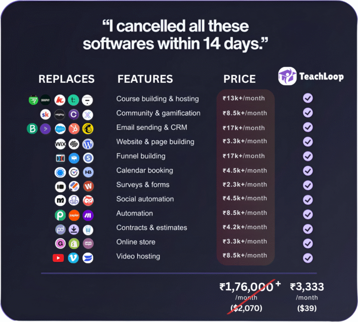Select the green Shopify bag icon

74,243
